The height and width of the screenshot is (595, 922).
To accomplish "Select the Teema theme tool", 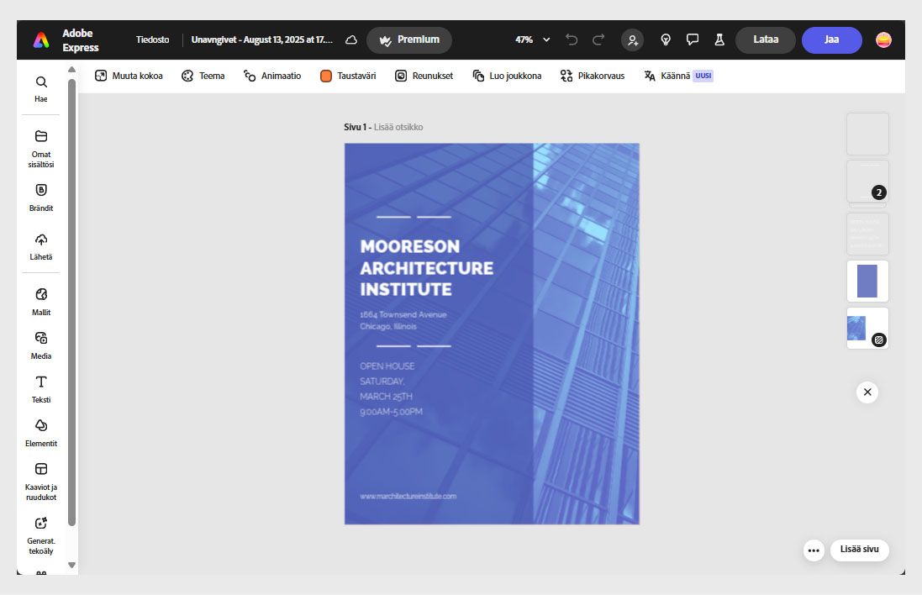I will coord(203,76).
